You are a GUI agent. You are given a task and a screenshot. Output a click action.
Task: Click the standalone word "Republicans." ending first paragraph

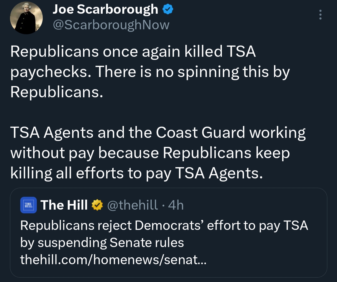pos(56,92)
